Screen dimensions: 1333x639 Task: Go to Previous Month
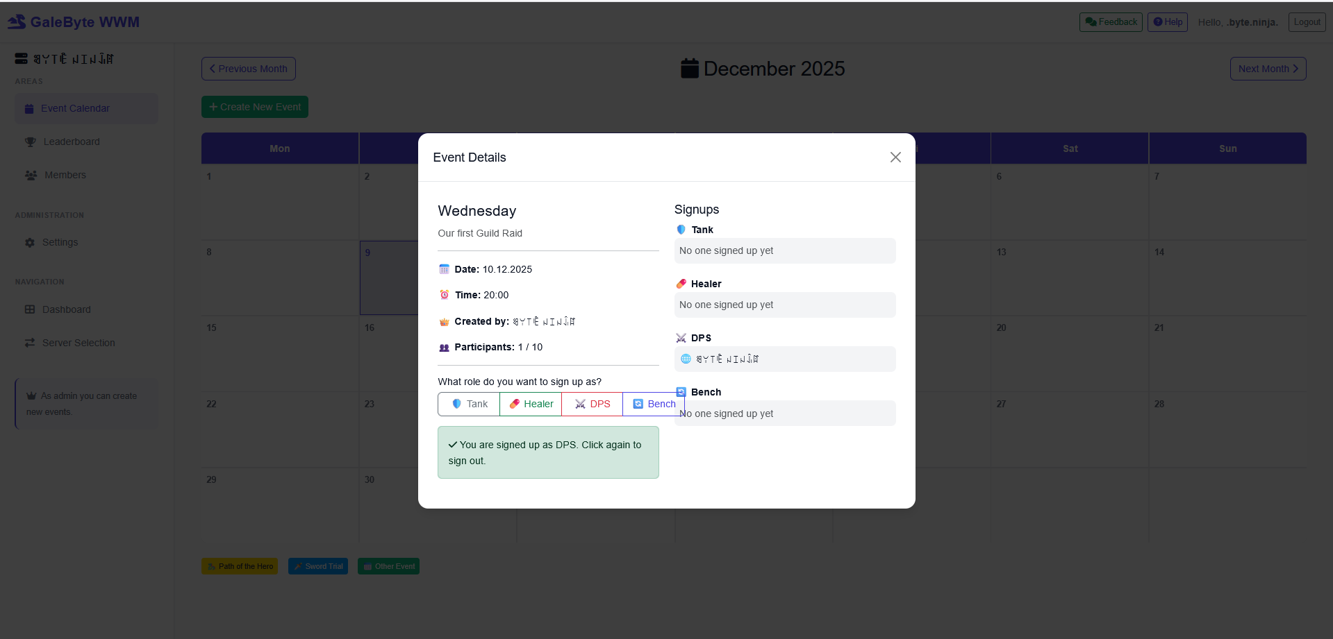click(249, 69)
